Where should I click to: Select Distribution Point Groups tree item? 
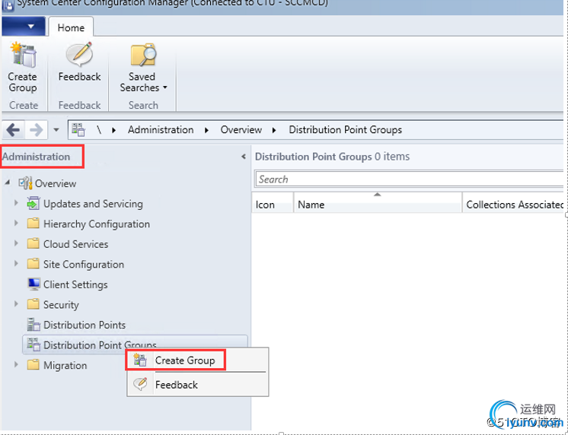coord(100,345)
